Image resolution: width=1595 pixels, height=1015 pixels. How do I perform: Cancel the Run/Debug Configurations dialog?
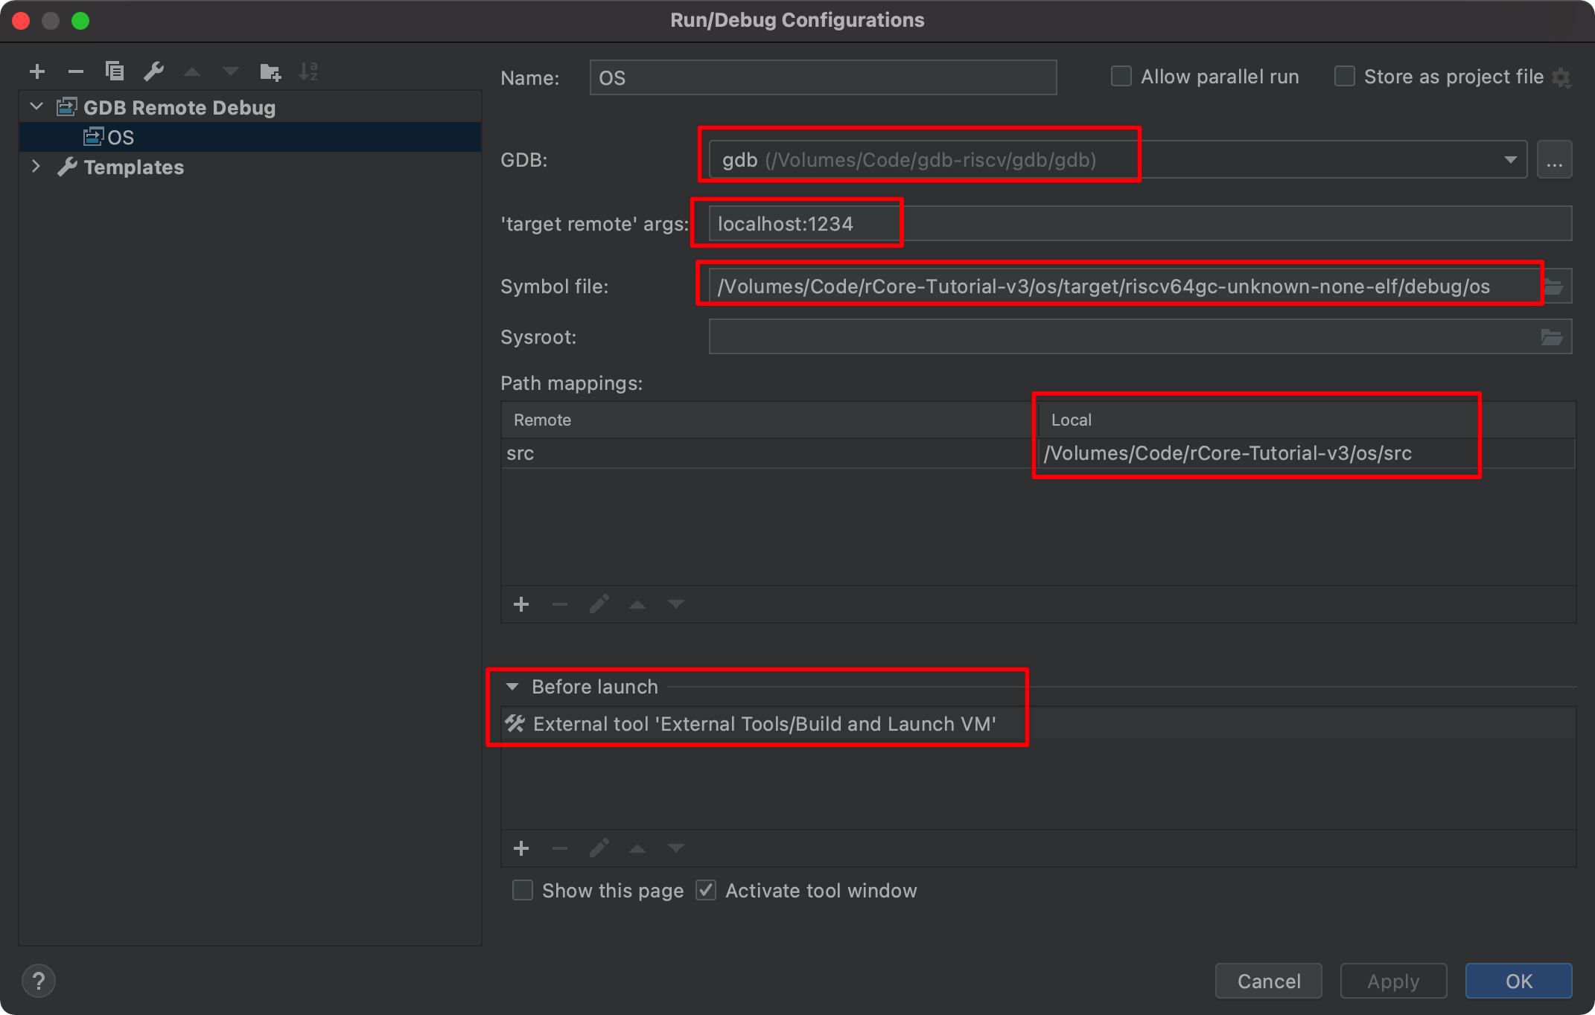coord(1268,981)
